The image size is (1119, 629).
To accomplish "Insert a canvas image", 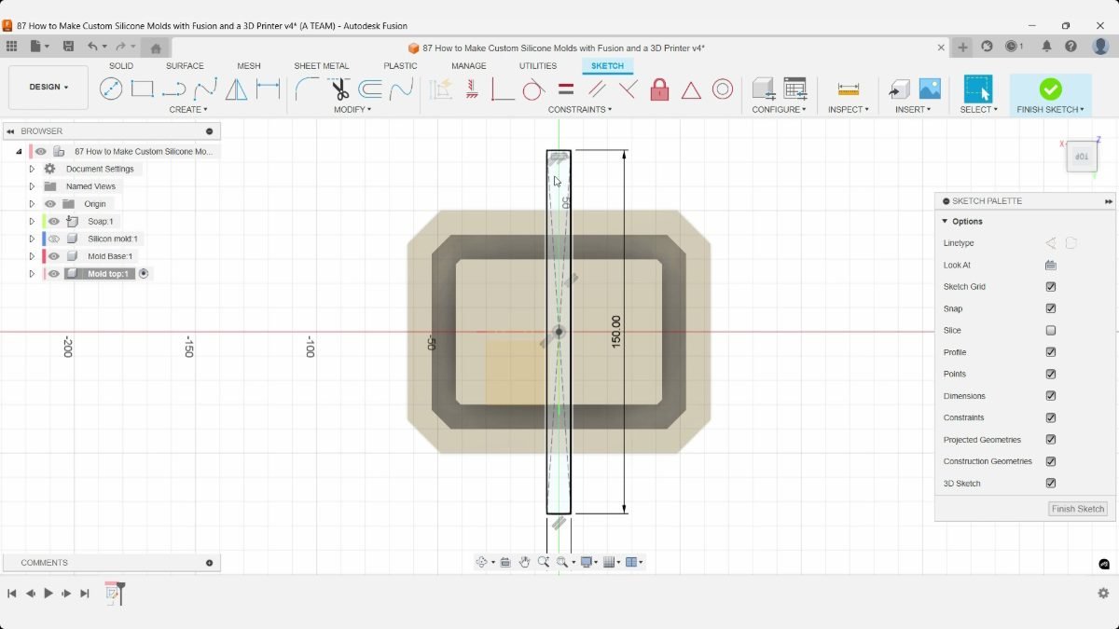I will pyautogui.click(x=930, y=89).
